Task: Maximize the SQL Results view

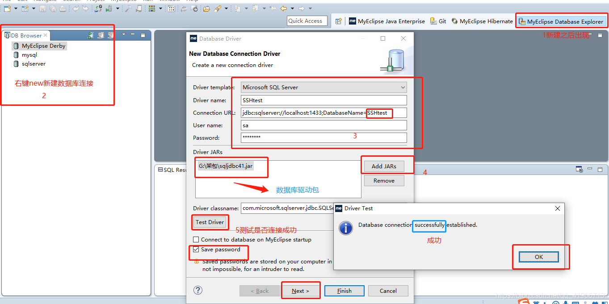Action: [x=600, y=169]
